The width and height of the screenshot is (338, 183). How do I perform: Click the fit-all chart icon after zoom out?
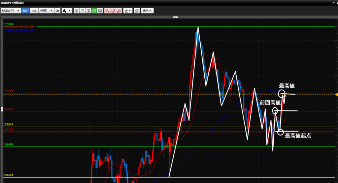88,11
